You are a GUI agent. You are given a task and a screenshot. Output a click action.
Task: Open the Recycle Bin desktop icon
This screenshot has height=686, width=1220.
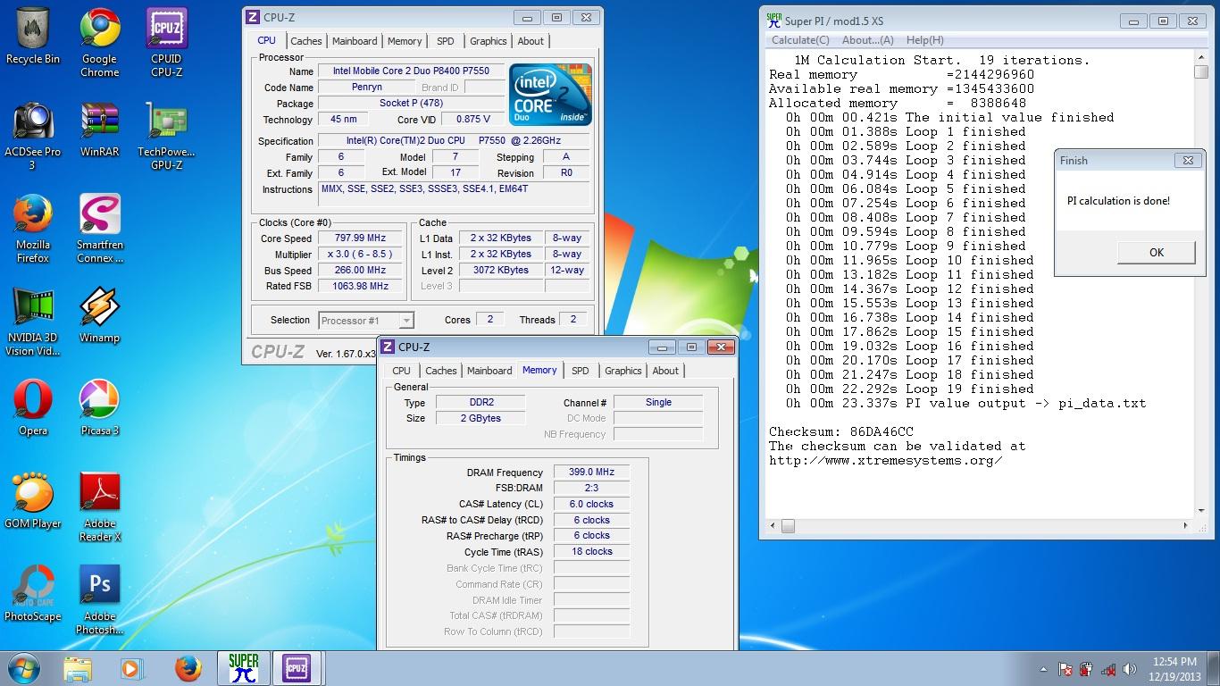pos(33,37)
